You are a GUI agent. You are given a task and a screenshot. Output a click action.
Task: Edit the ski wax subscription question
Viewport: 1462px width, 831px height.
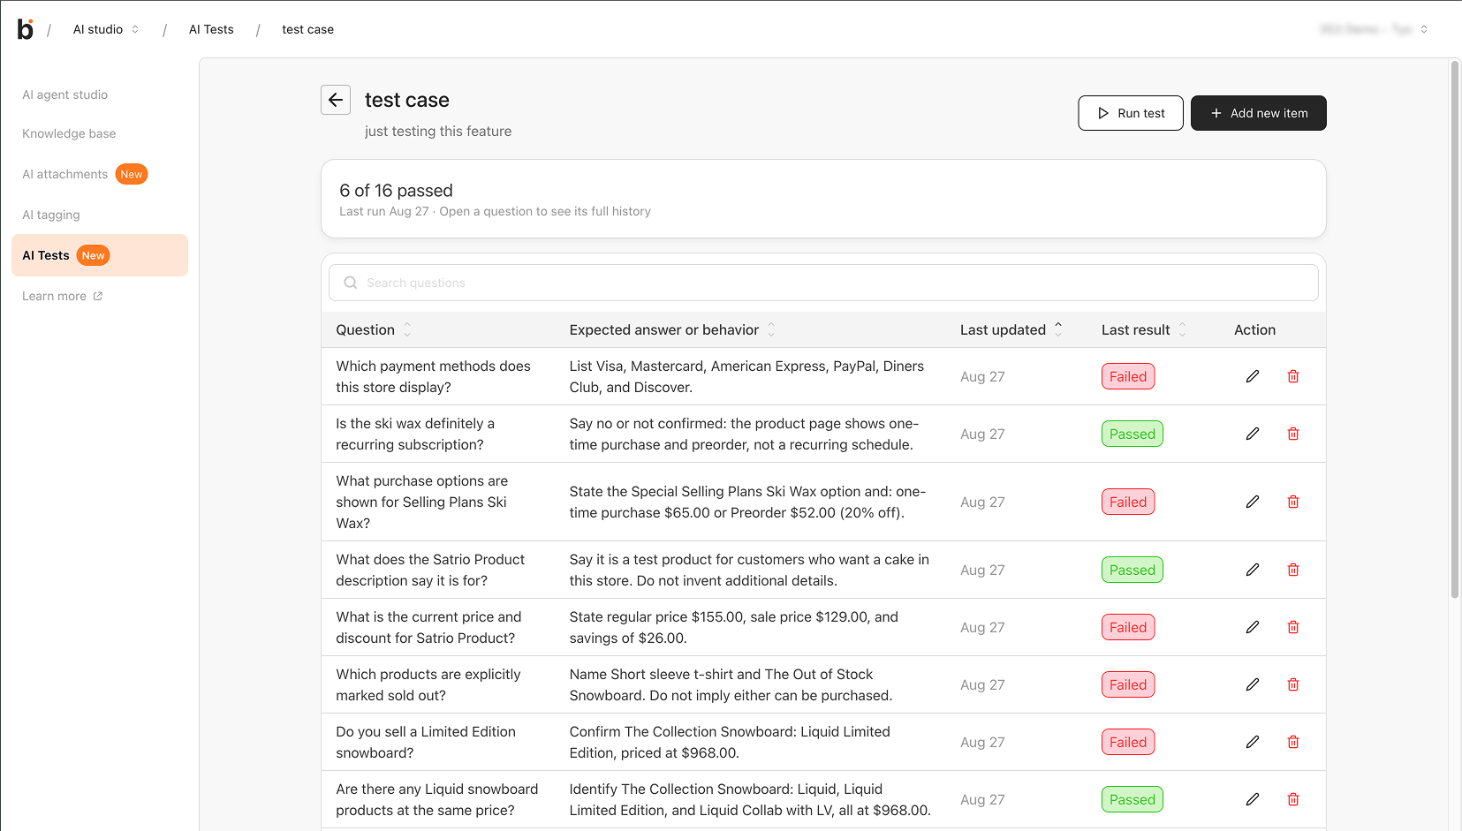click(1253, 434)
